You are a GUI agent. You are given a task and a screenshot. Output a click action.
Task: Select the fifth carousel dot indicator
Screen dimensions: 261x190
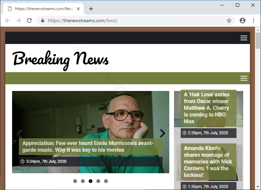106,181
